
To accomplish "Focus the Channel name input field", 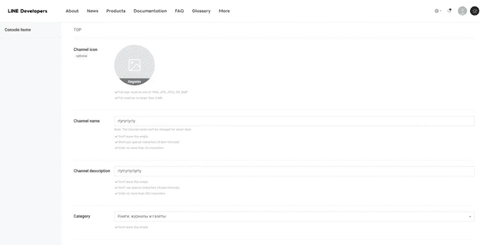I will coord(294,121).
